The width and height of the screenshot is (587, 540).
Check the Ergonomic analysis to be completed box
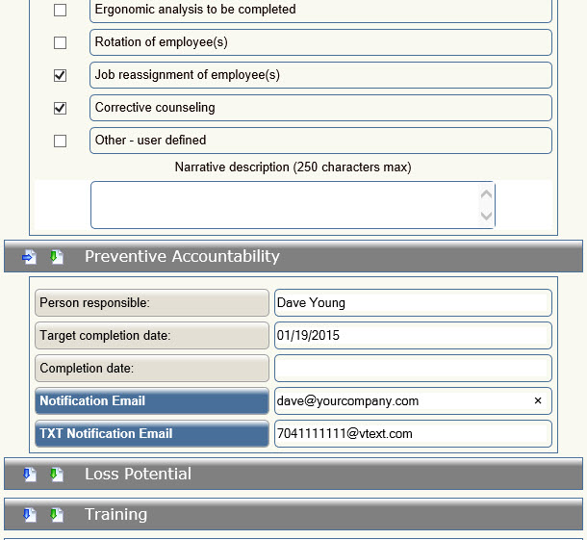pos(61,11)
